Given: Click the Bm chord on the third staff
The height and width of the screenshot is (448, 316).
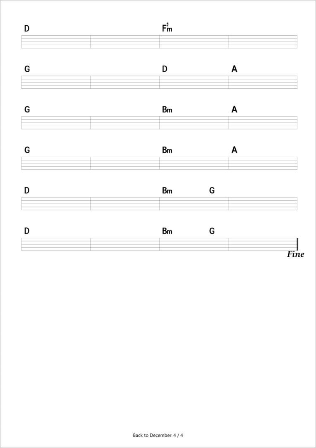Looking at the screenshot, I should click(167, 110).
